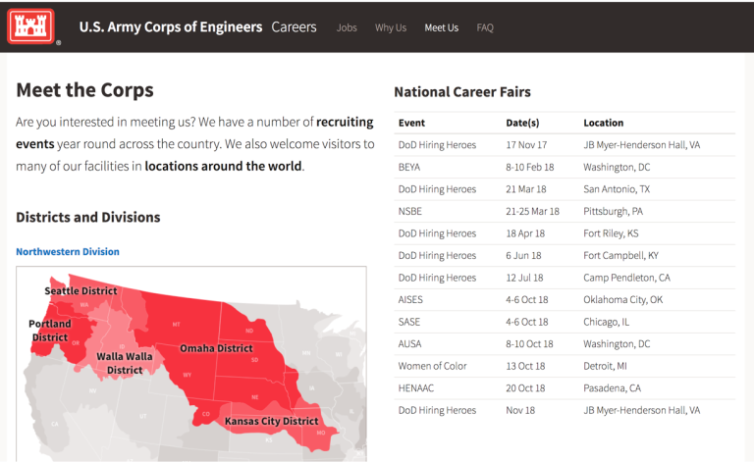Image resolution: width=754 pixels, height=462 pixels.
Task: Click the Pasadena, CA location
Action: 612,388
